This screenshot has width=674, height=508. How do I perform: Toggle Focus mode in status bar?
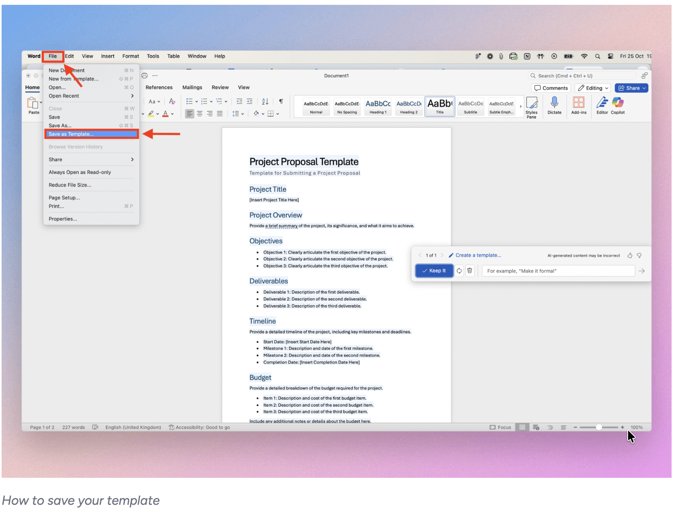[500, 427]
